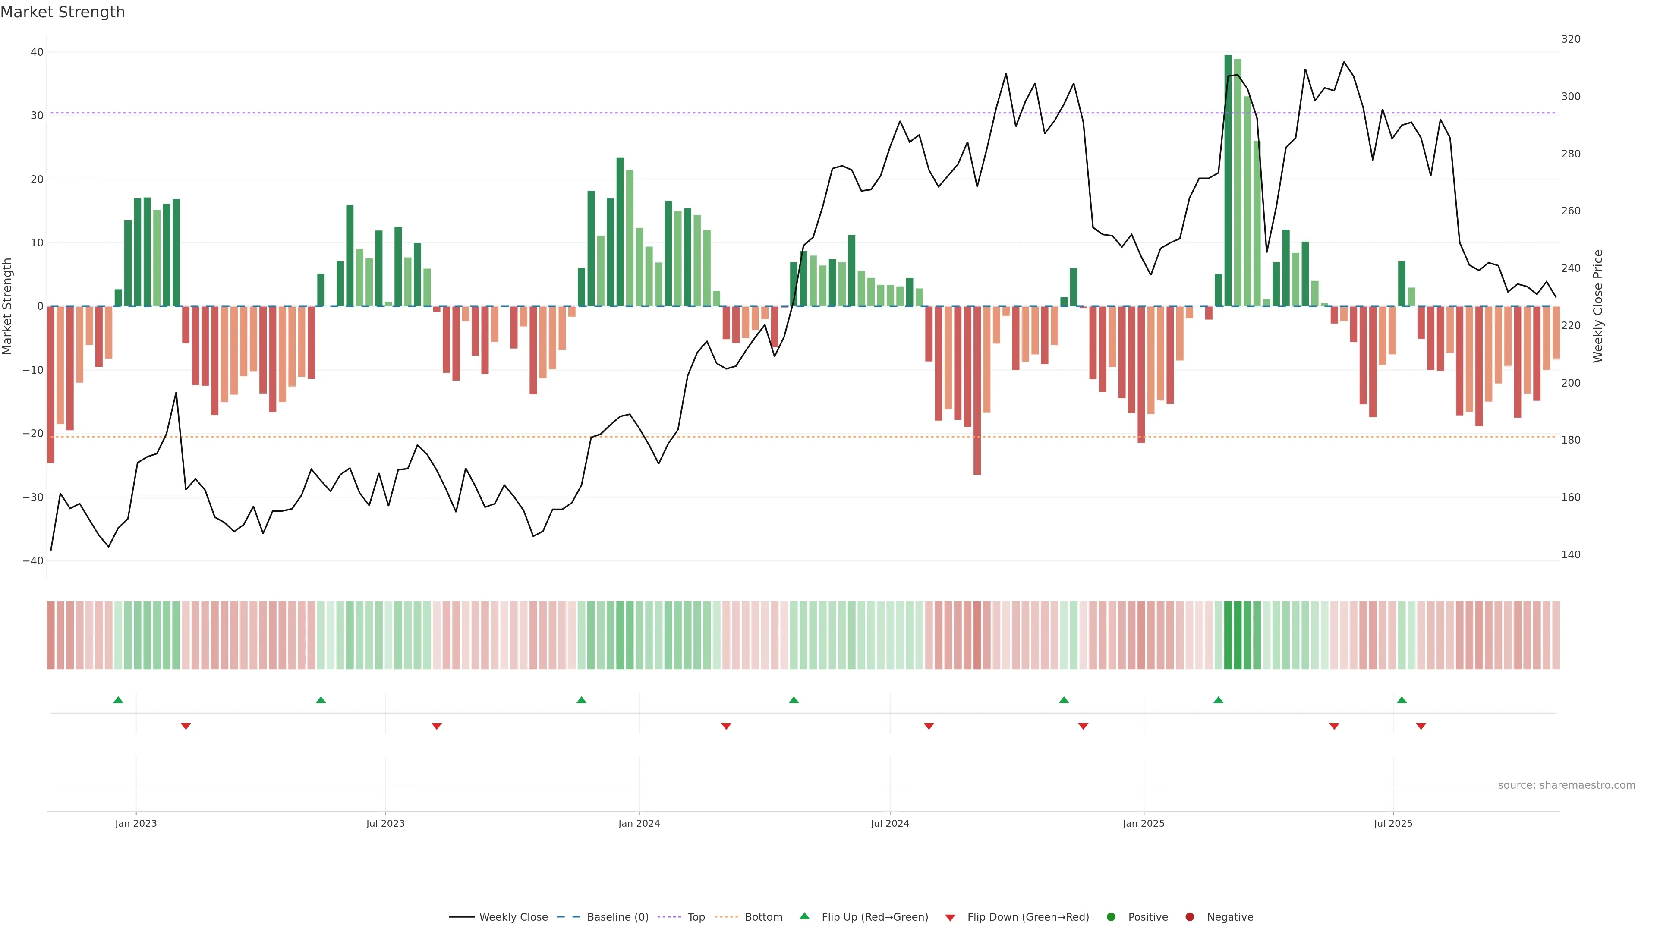
Task: Click the last flip-down red triangle marker
Action: coord(1421,726)
